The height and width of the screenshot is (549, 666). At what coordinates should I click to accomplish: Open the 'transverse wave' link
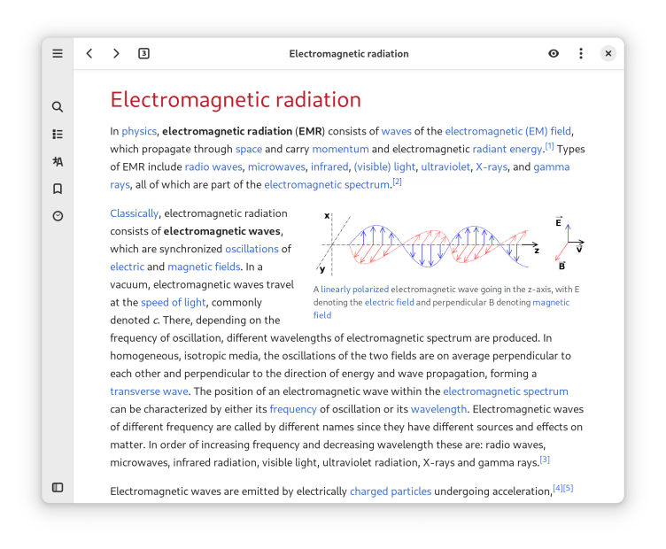tap(149, 390)
